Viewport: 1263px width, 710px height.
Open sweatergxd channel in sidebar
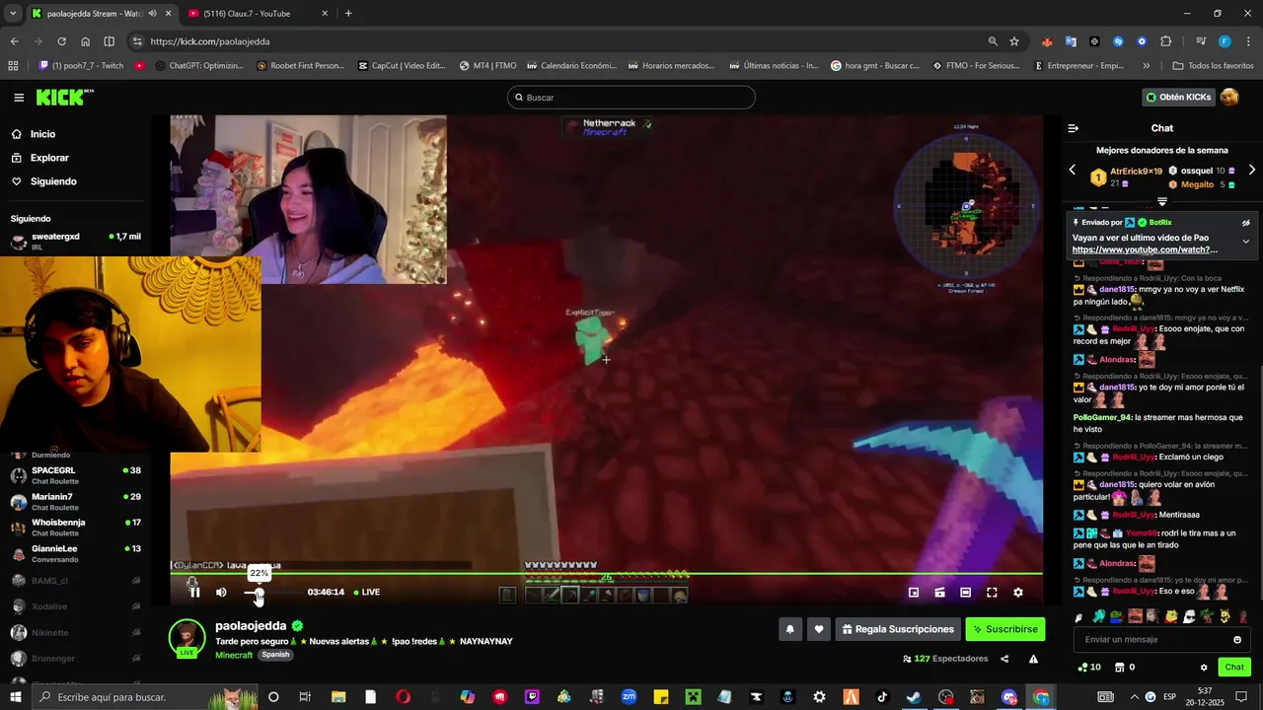(x=76, y=241)
